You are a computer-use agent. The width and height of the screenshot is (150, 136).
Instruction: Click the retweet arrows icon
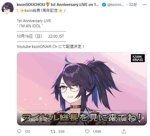53,131
